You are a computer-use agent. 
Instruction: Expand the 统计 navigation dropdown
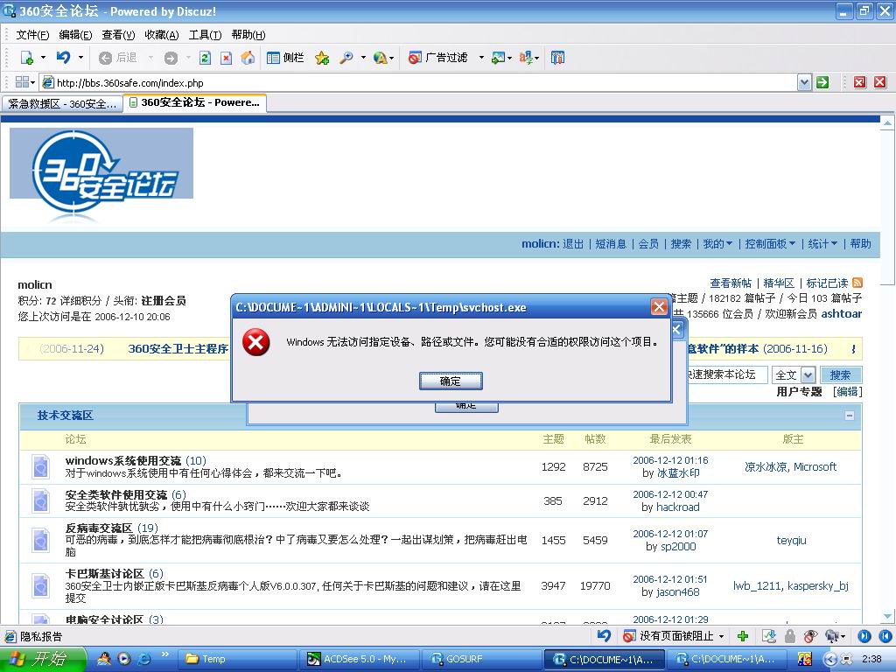pos(822,244)
